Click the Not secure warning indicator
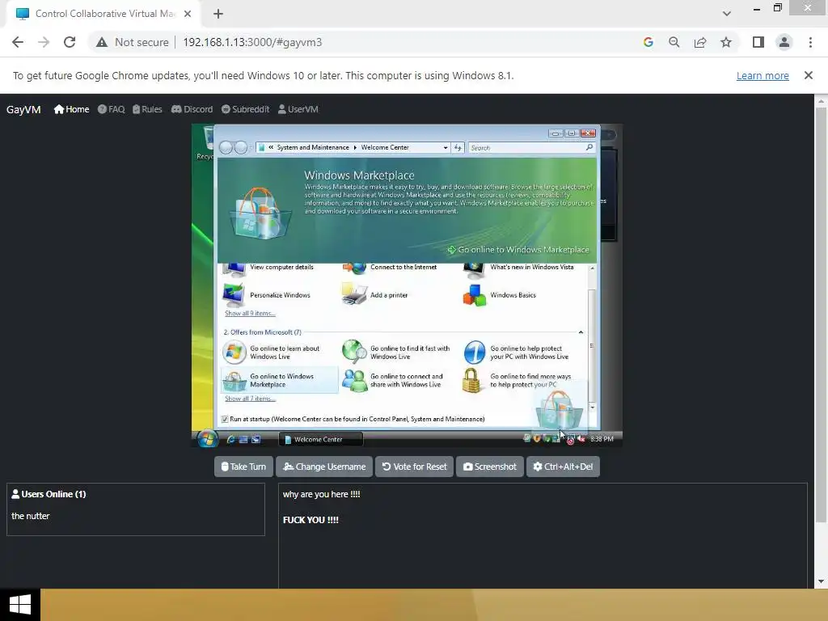This screenshot has height=621, width=828. [133, 42]
